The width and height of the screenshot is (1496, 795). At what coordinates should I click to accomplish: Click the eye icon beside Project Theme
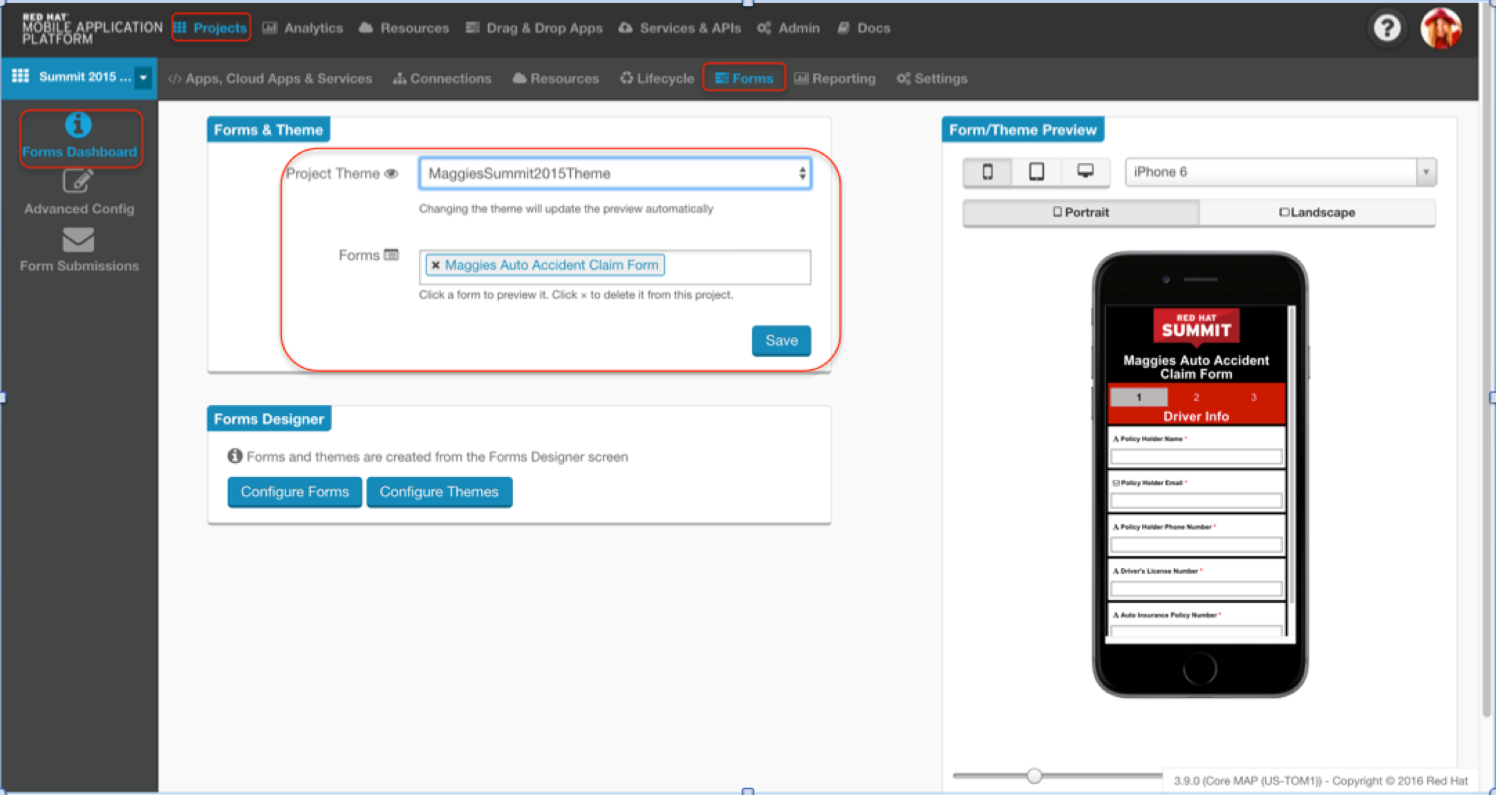pos(391,174)
